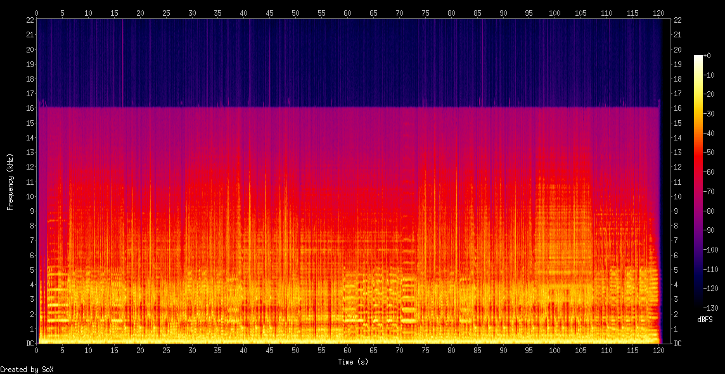Screen dimensions: 725x374
Task: Select the "-80" color scale label
Action: 709,211
